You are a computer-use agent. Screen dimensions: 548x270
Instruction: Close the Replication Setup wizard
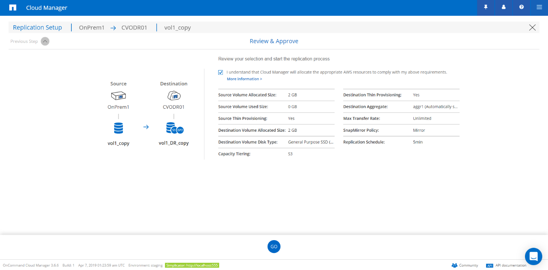tap(532, 28)
